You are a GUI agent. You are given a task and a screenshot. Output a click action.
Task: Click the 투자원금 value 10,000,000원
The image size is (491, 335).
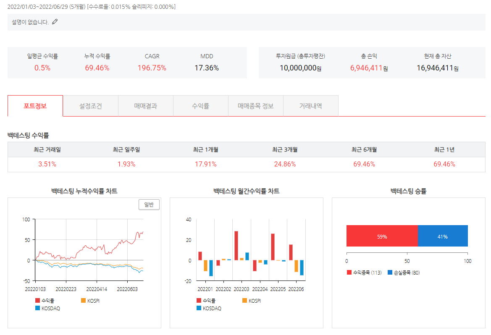click(x=300, y=68)
